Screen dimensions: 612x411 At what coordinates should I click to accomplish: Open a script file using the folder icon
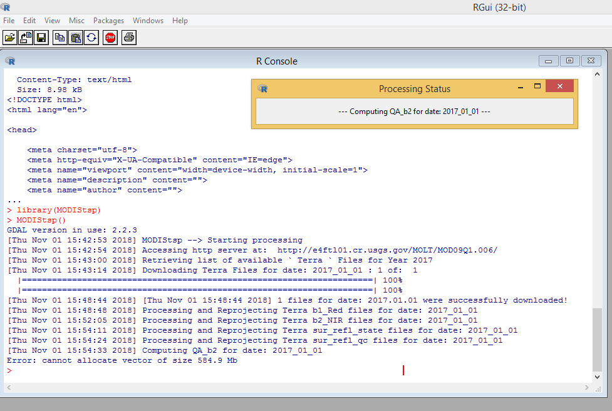(9, 37)
